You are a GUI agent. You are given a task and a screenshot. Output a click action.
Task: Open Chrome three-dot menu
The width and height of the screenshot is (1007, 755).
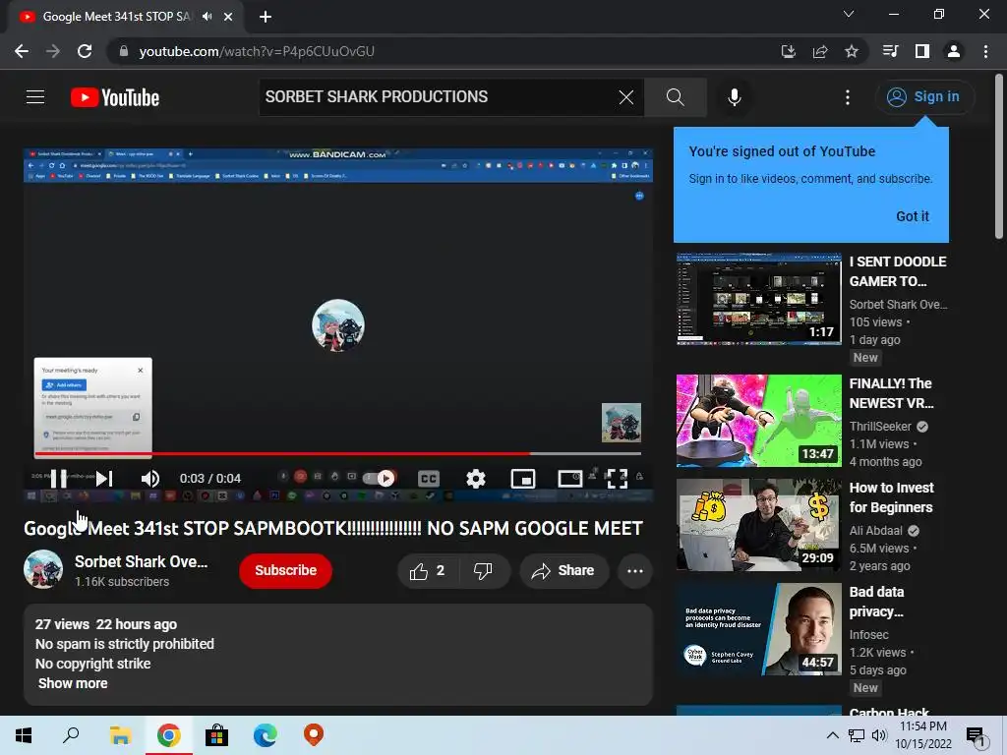[985, 51]
